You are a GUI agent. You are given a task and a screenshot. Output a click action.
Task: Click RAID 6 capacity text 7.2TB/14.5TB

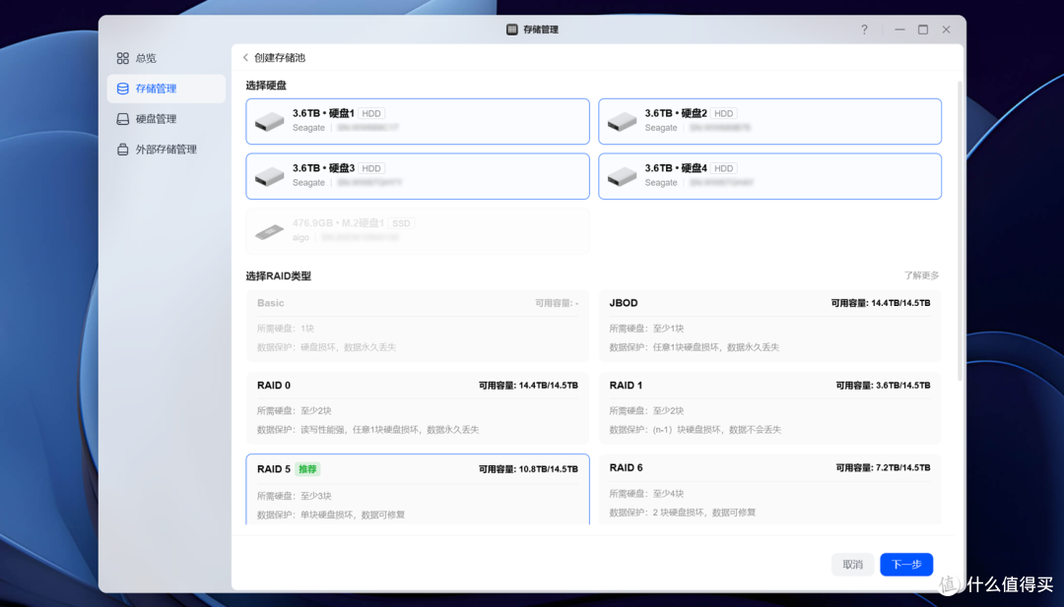click(x=903, y=467)
